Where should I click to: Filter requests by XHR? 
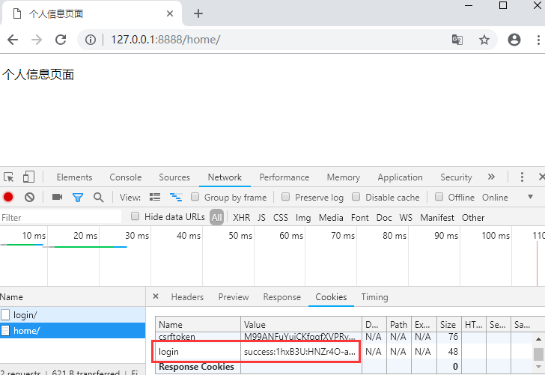coord(242,218)
